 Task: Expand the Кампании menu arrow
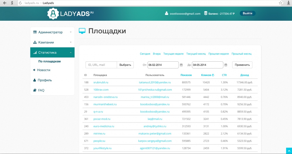(71, 42)
